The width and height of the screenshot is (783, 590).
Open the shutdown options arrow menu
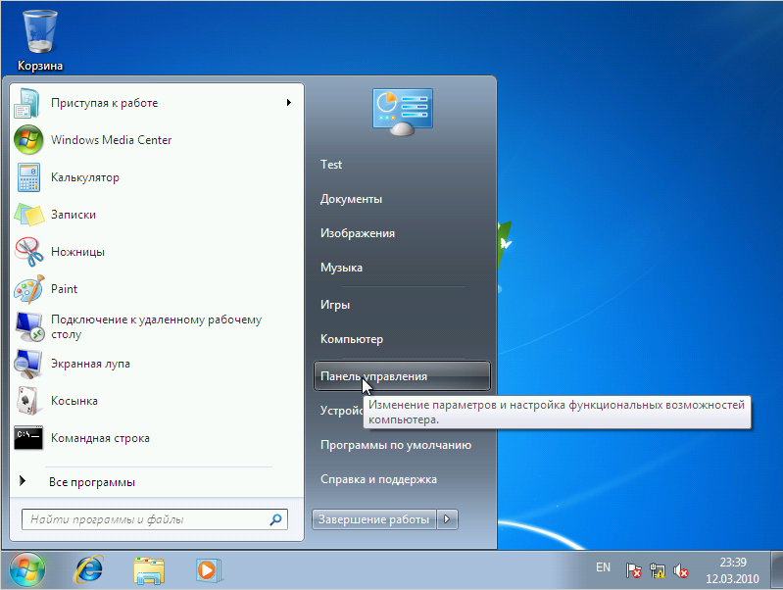[447, 519]
